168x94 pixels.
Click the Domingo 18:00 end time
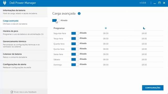(144, 65)
